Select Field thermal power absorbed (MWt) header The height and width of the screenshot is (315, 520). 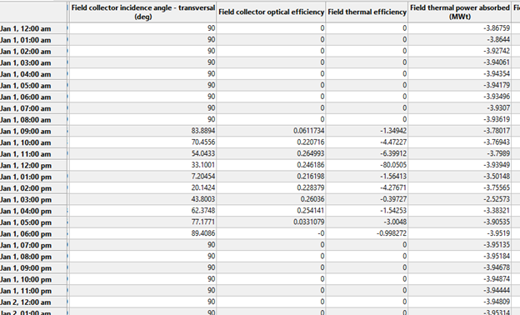pyautogui.click(x=460, y=12)
